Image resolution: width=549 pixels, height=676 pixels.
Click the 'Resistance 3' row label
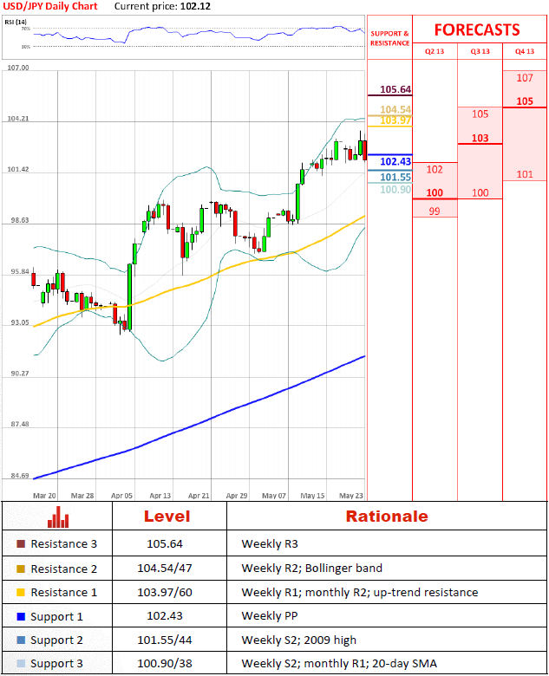pyautogui.click(x=64, y=544)
